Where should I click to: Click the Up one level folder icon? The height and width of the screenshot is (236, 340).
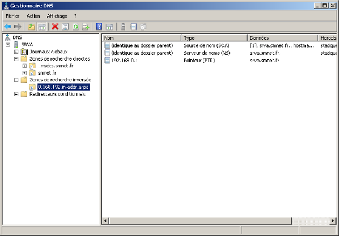[x=32, y=27]
